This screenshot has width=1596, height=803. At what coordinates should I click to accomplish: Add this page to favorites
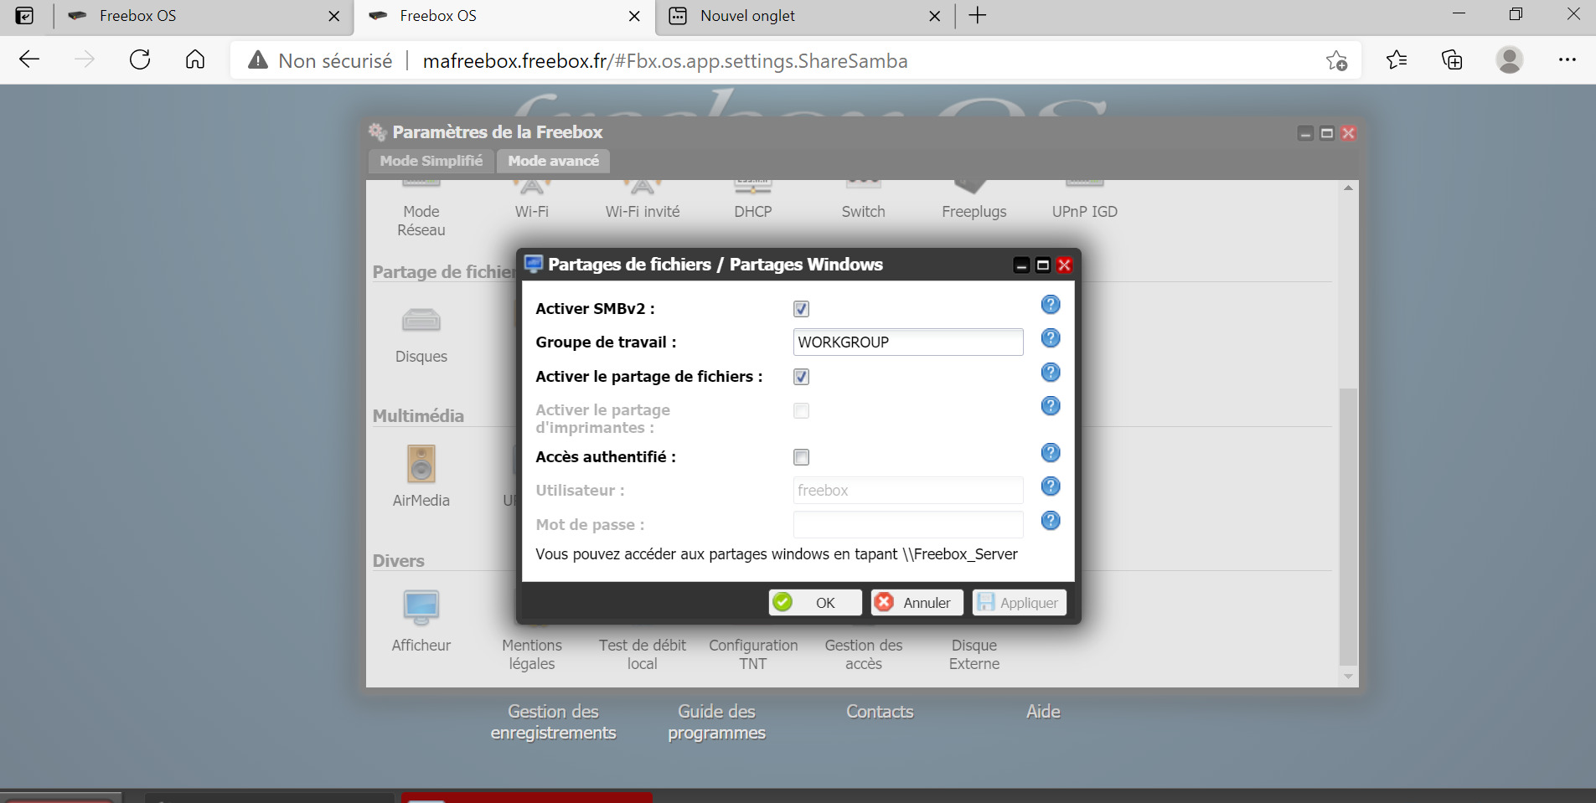tap(1336, 60)
